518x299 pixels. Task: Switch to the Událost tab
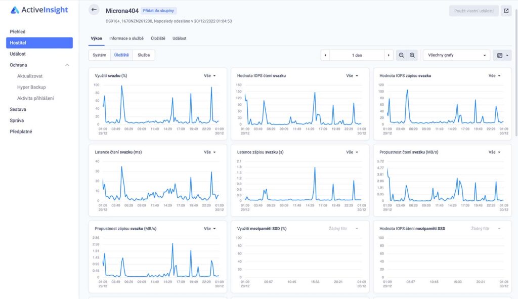(x=180, y=38)
